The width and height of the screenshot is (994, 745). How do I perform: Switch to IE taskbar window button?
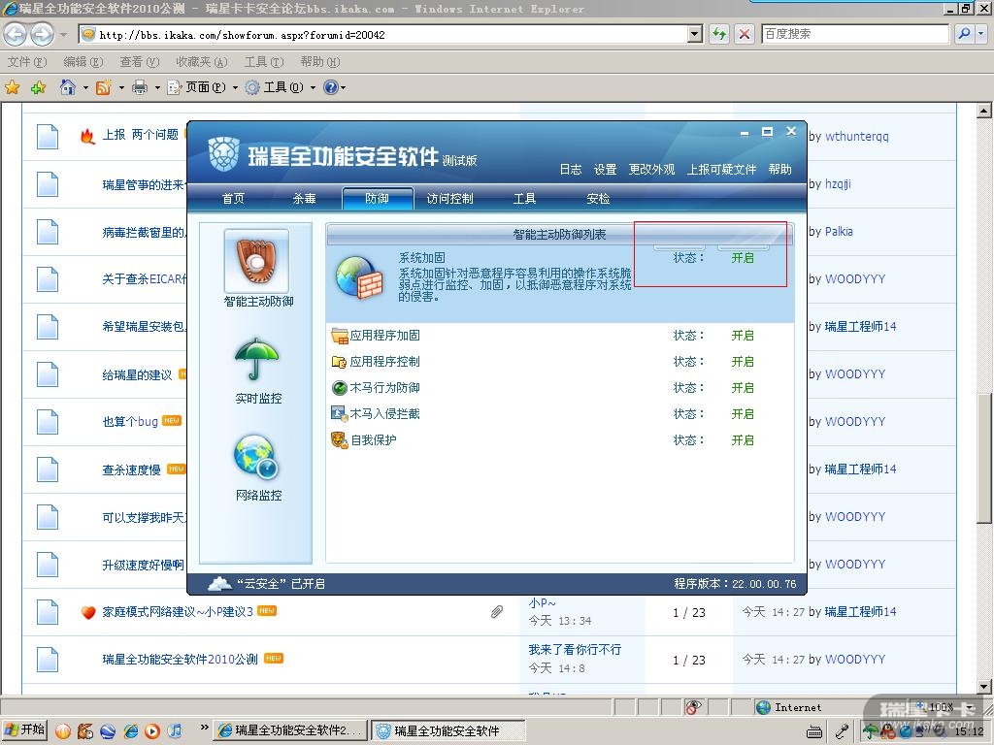tap(291, 730)
